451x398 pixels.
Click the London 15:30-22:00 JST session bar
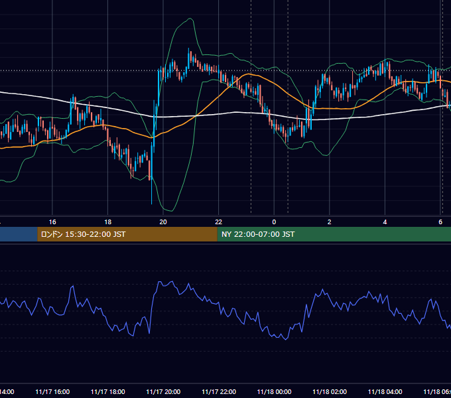(127, 234)
